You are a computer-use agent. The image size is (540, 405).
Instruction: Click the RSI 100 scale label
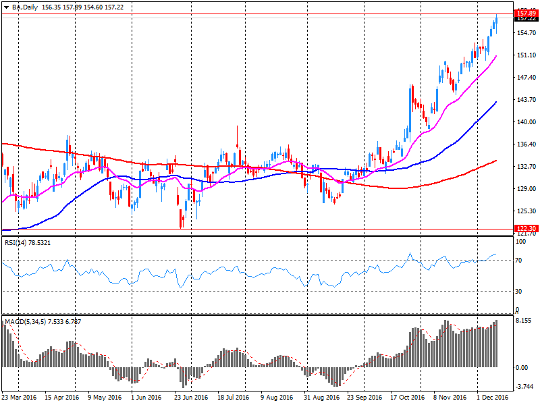tap(520, 242)
